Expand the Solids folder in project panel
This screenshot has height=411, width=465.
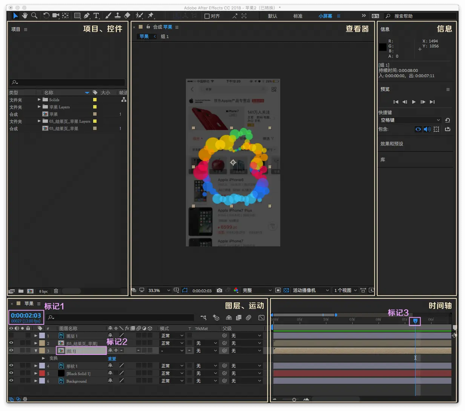click(39, 100)
